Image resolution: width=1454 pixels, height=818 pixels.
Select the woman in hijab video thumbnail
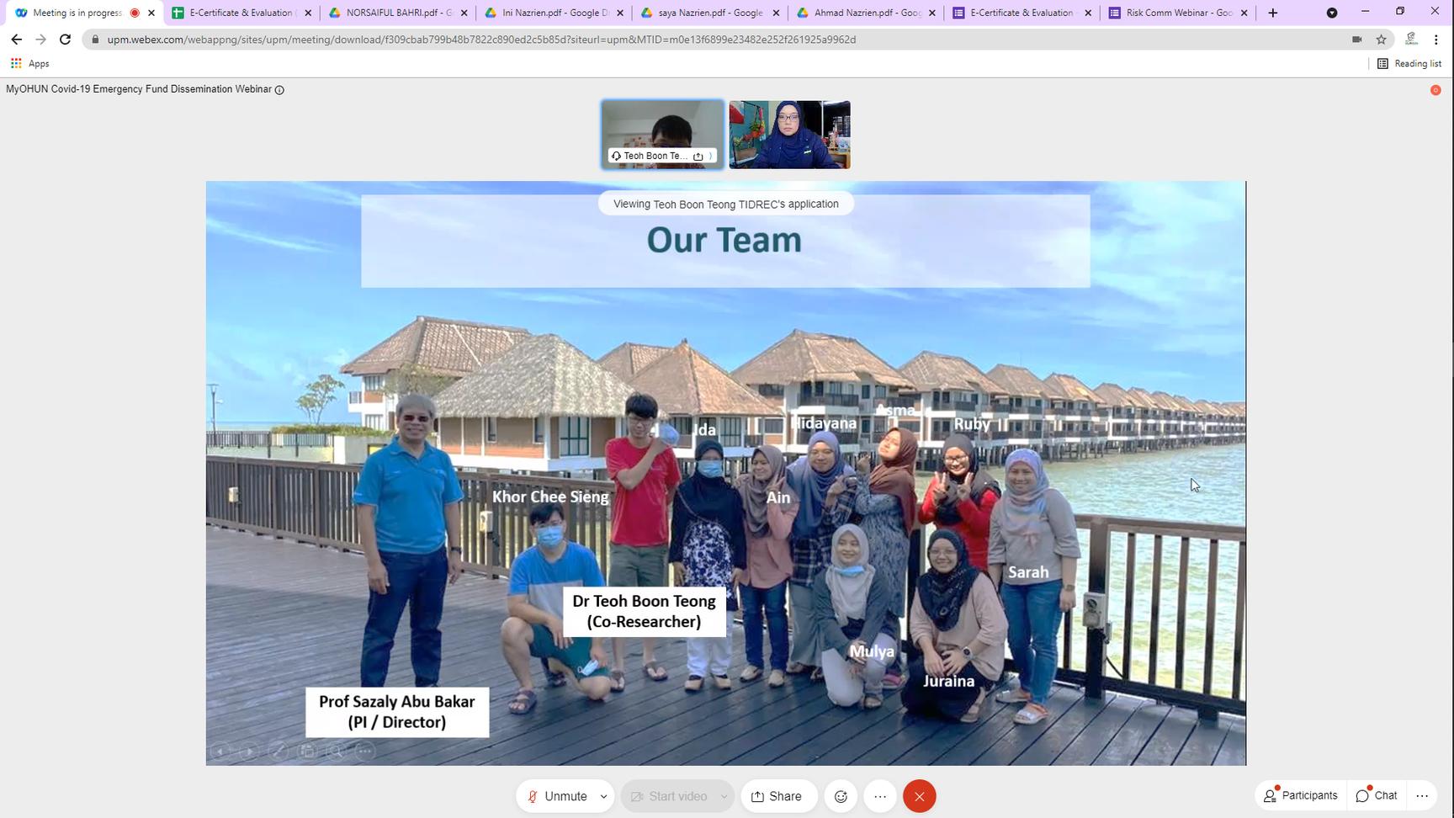(x=789, y=135)
